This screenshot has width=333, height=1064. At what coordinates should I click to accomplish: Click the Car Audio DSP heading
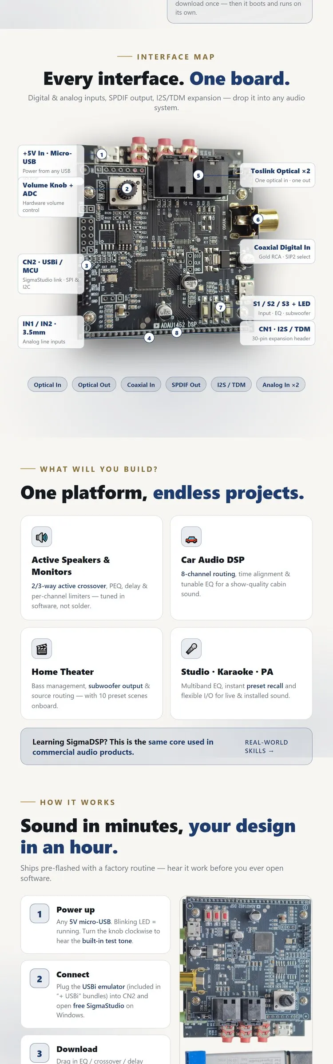(x=213, y=560)
